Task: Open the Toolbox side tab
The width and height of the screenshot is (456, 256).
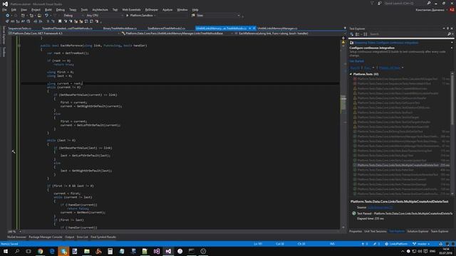Action: (4, 52)
